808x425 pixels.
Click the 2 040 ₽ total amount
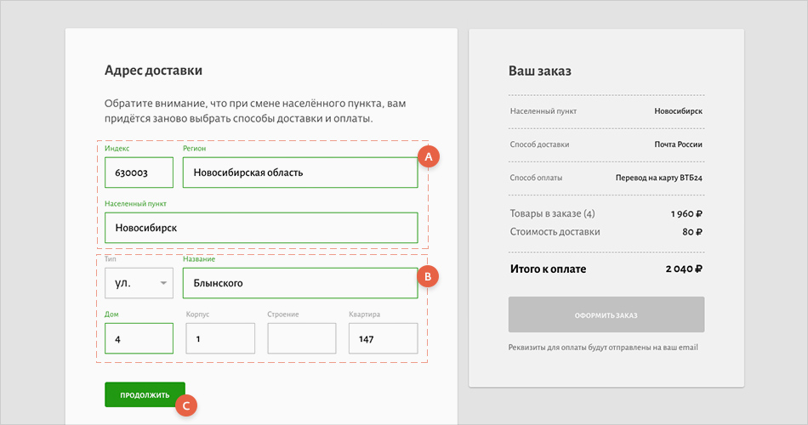(684, 269)
